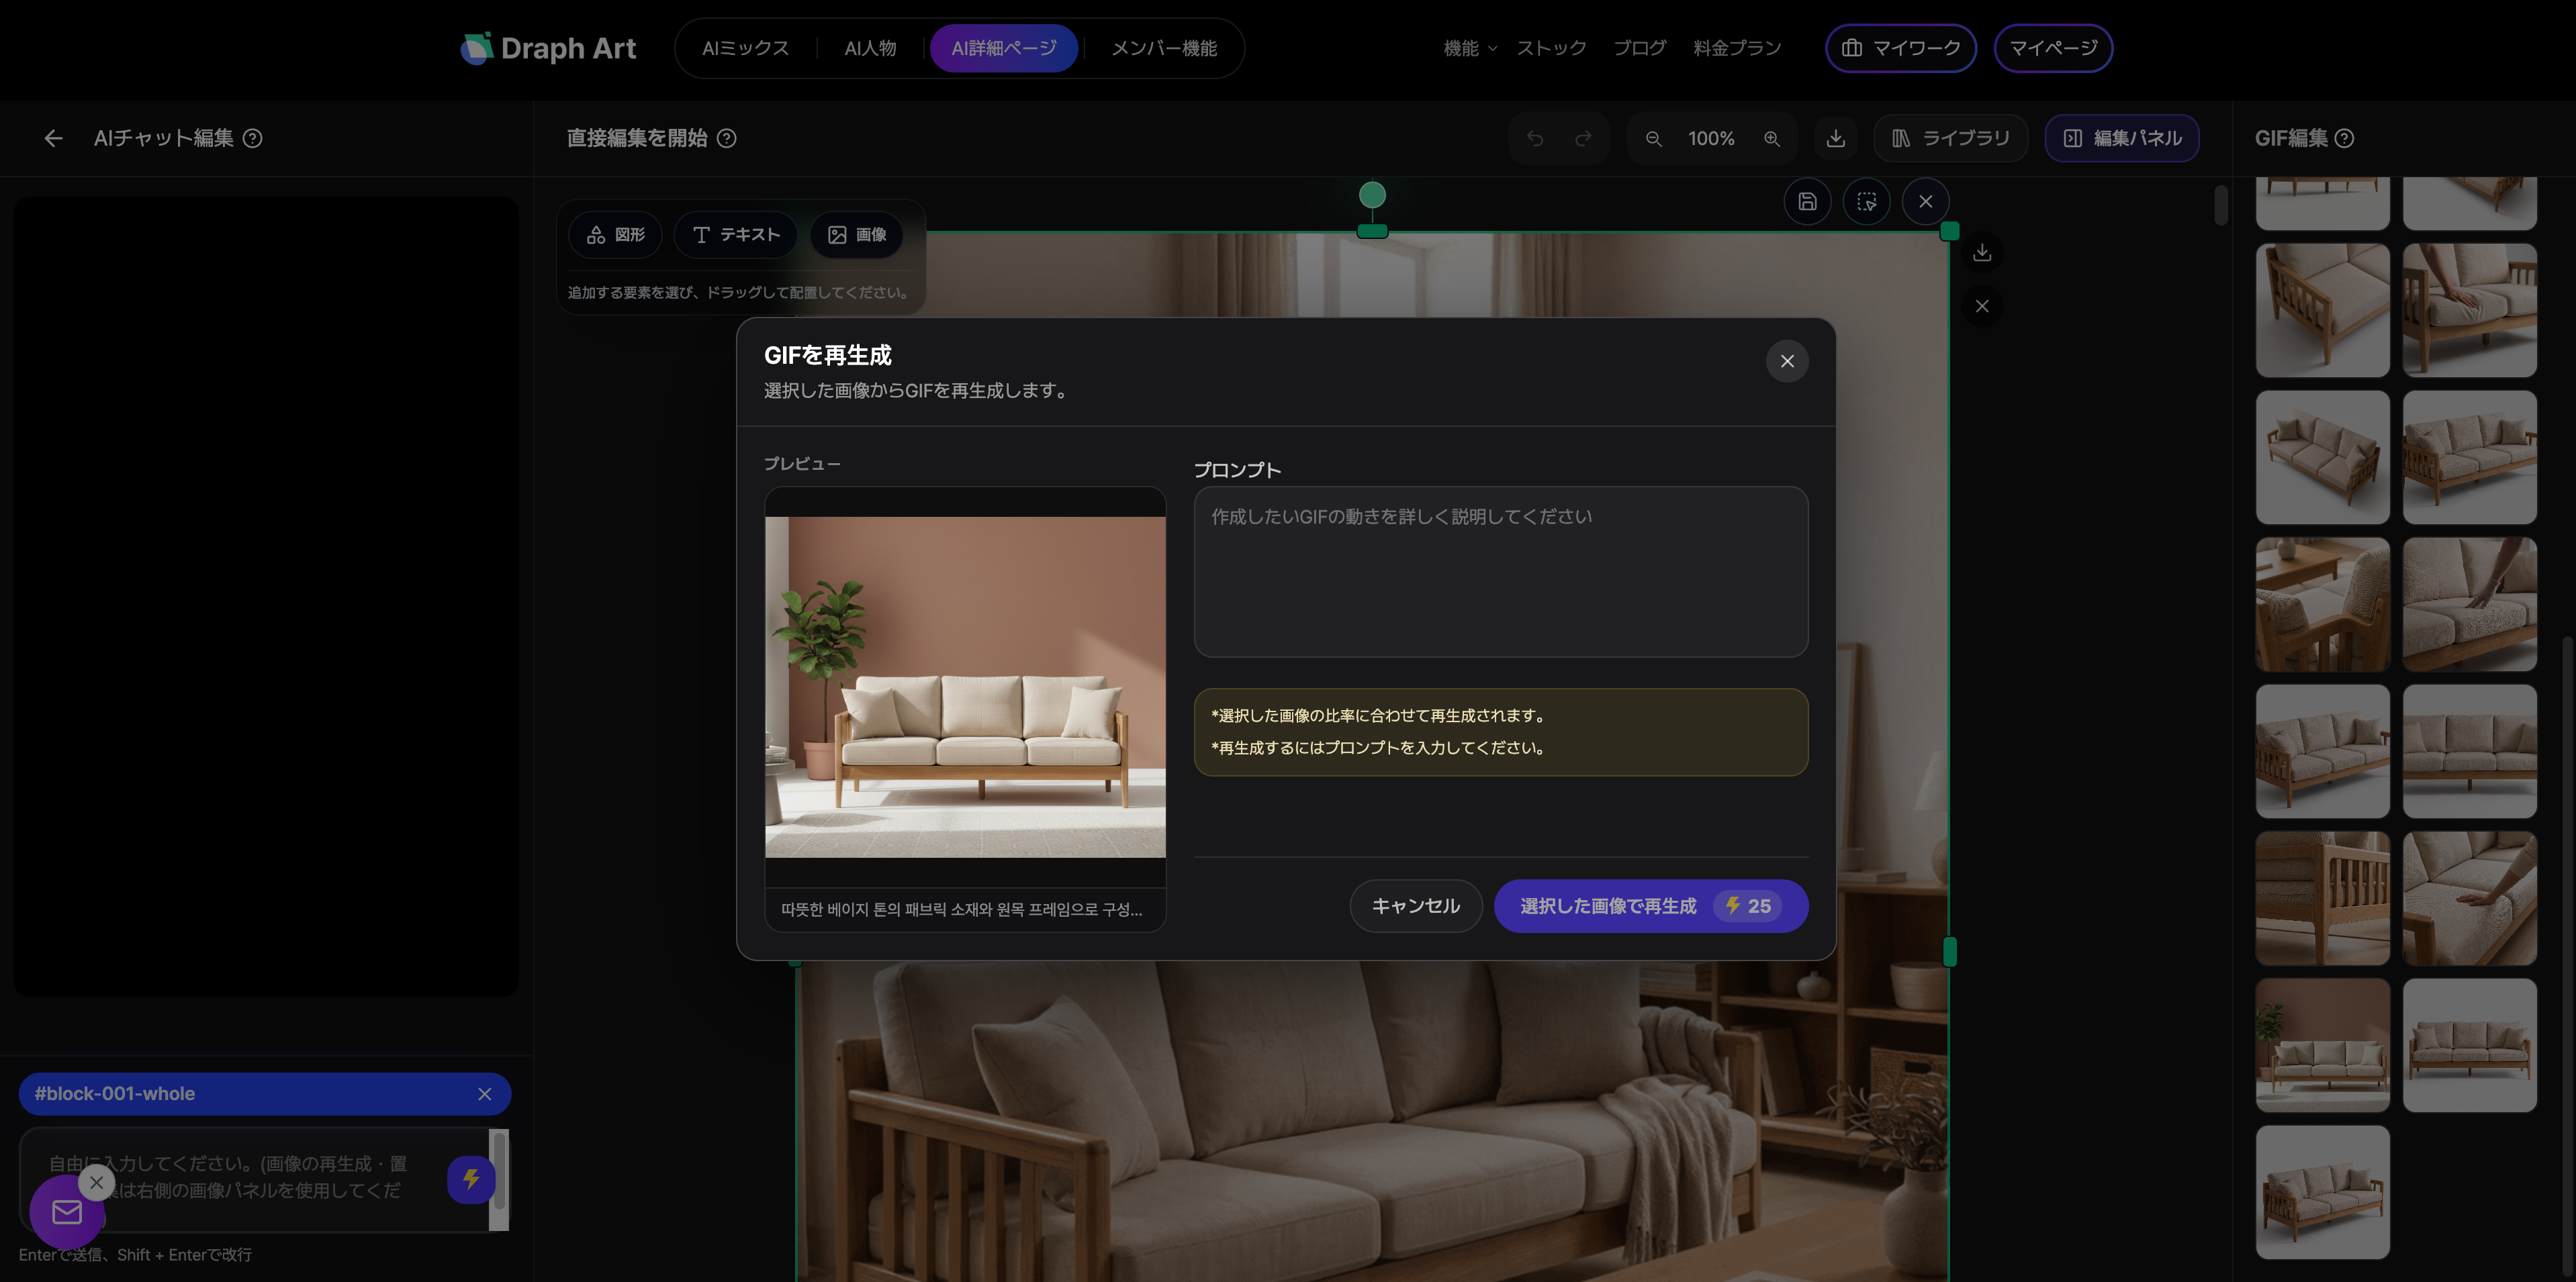The height and width of the screenshot is (1282, 2576).
Task: Dismiss the mail widget with small X
Action: (x=96, y=1182)
